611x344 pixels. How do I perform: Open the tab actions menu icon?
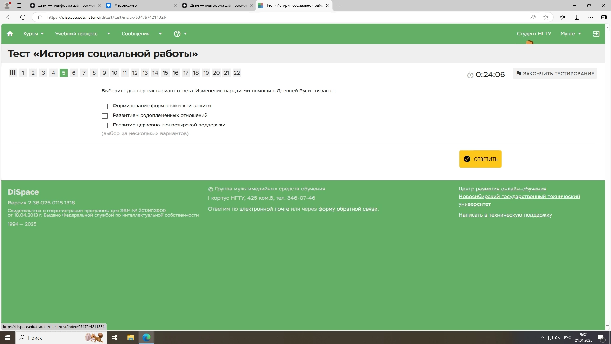click(x=19, y=5)
